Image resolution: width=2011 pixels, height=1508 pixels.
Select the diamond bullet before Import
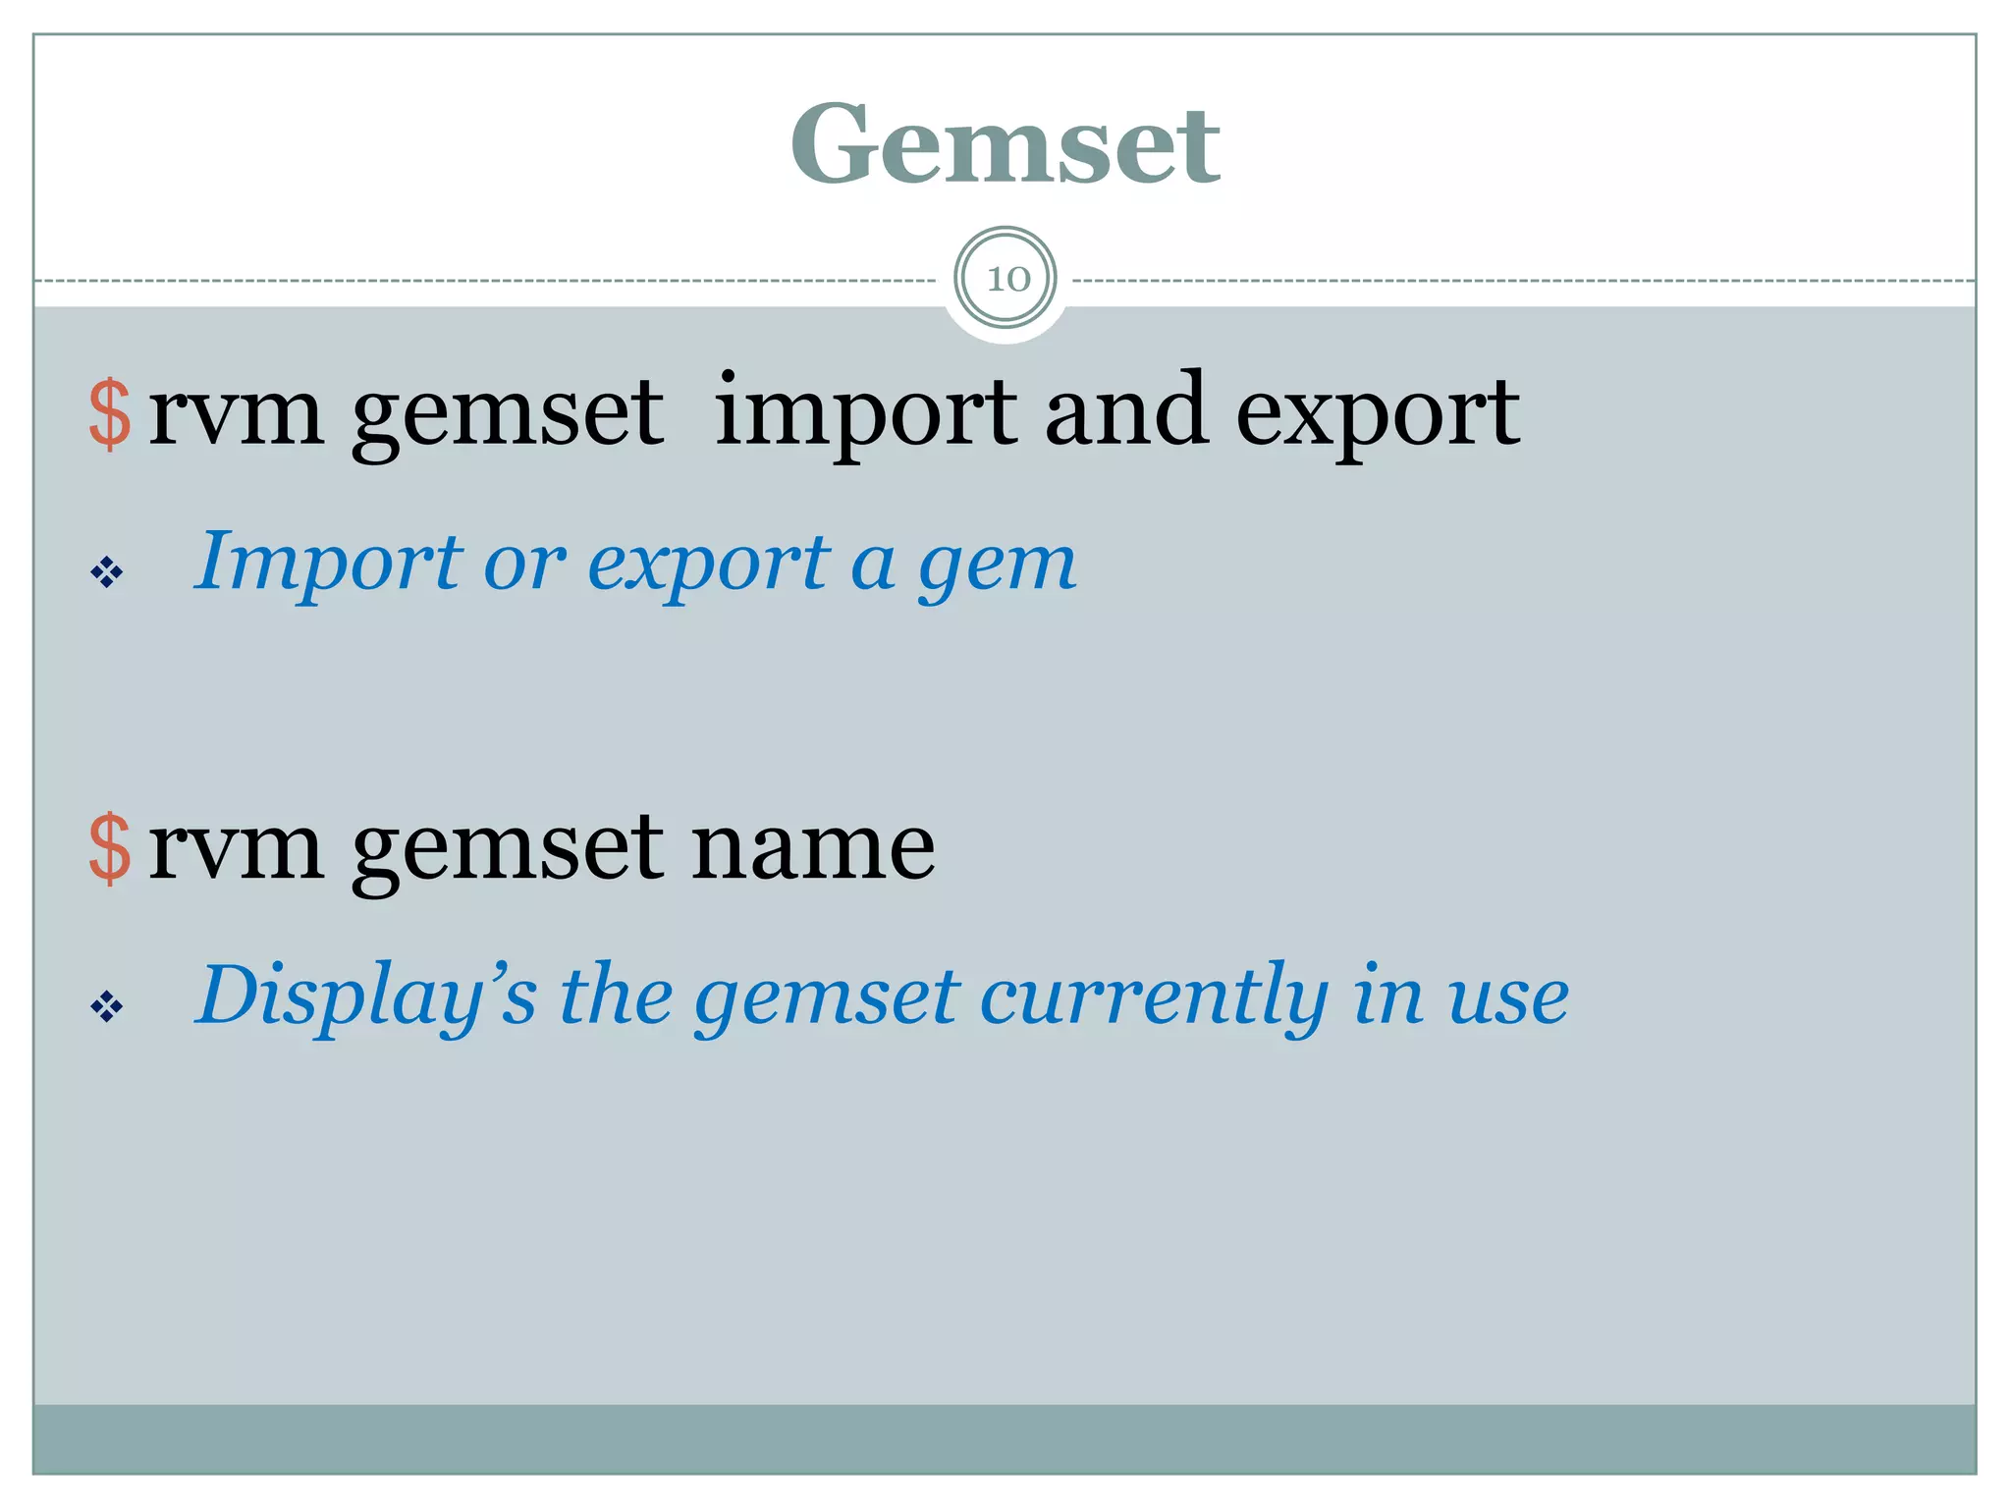click(x=106, y=571)
